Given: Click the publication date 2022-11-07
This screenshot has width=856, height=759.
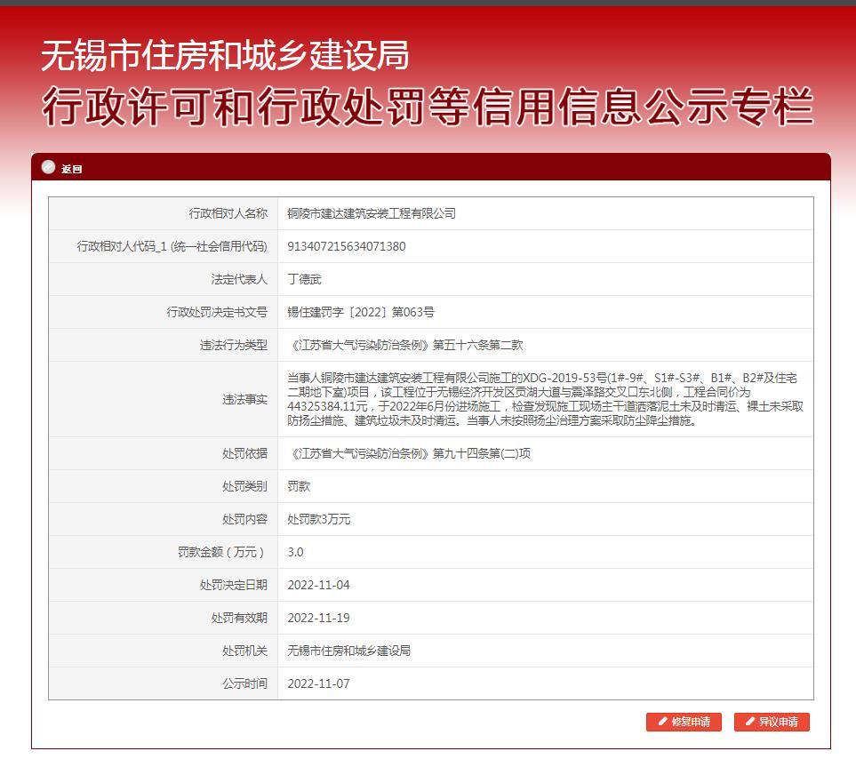Looking at the screenshot, I should pyautogui.click(x=318, y=683).
